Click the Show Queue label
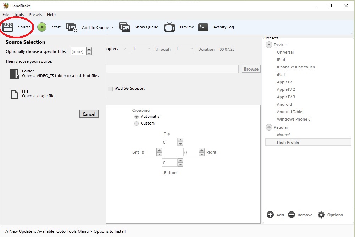The width and height of the screenshot is (355, 237). [x=146, y=27]
